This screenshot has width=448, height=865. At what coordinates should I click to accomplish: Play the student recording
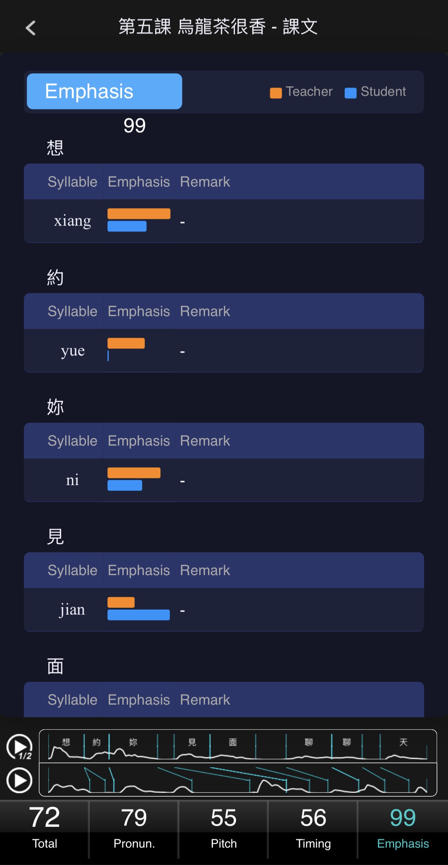click(19, 780)
